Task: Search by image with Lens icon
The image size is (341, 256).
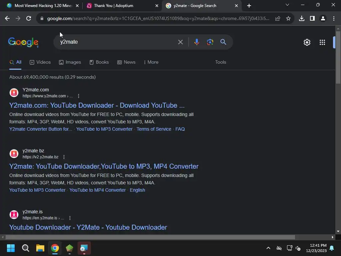Action: (210, 42)
